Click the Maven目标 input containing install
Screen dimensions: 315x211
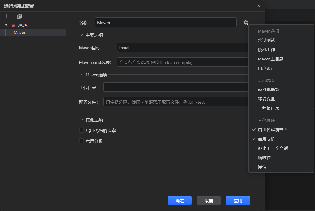183,47
